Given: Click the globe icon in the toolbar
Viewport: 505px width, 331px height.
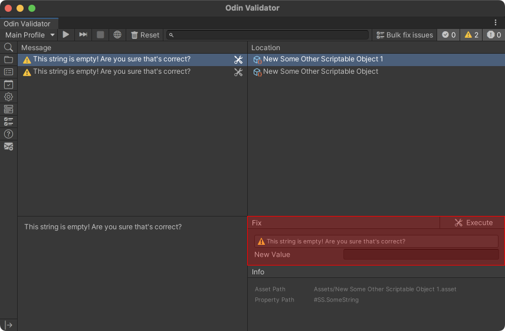Looking at the screenshot, I should pos(117,35).
